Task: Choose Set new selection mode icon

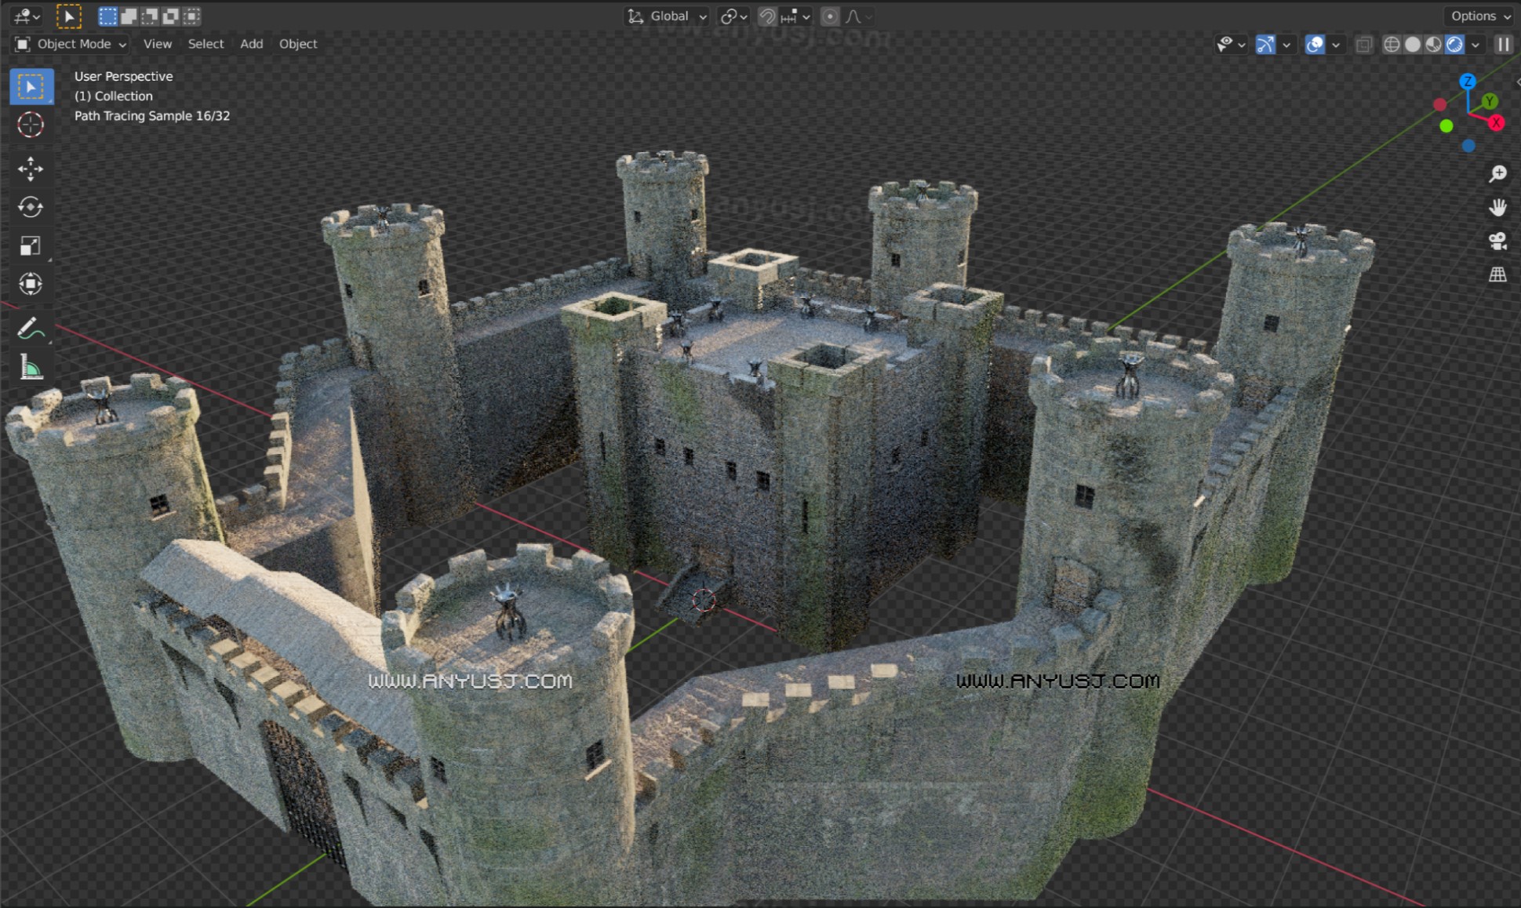Action: coord(108,16)
